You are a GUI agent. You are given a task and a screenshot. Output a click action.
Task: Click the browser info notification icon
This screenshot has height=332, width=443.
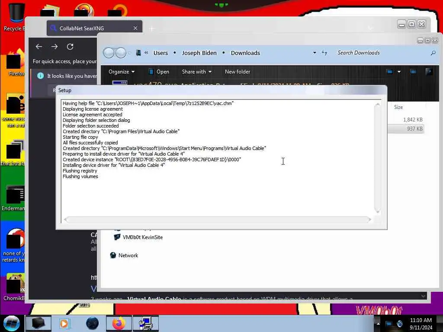[x=40, y=76]
